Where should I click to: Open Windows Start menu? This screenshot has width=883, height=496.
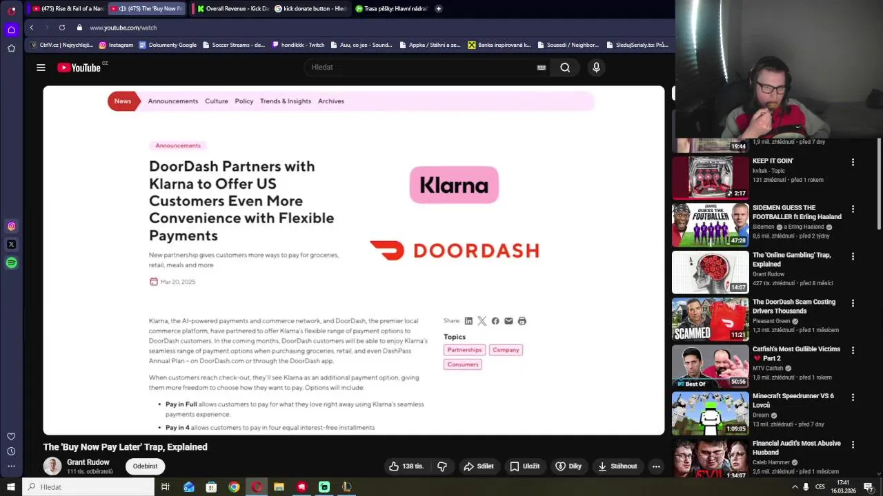pyautogui.click(x=11, y=487)
